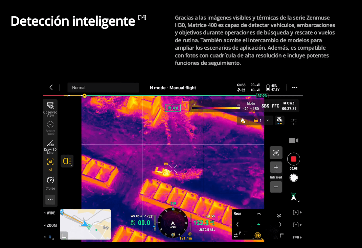Open the APAS compass navigation display

click(173, 223)
